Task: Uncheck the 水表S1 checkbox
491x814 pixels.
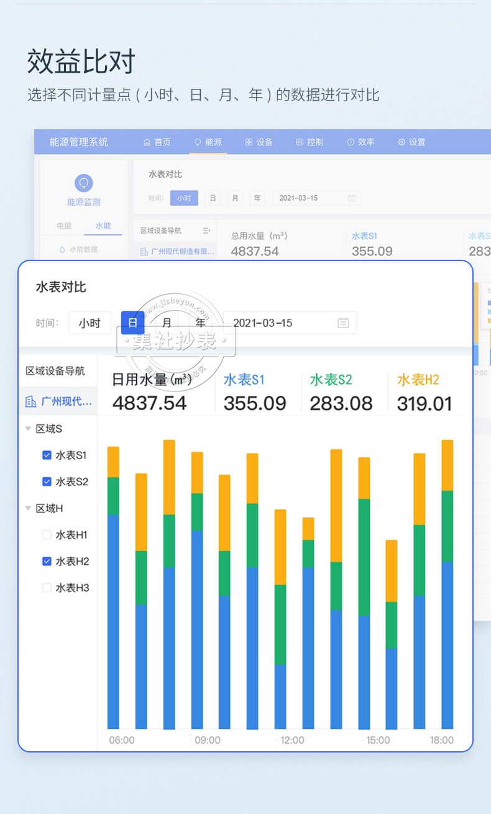Action: coord(47,455)
